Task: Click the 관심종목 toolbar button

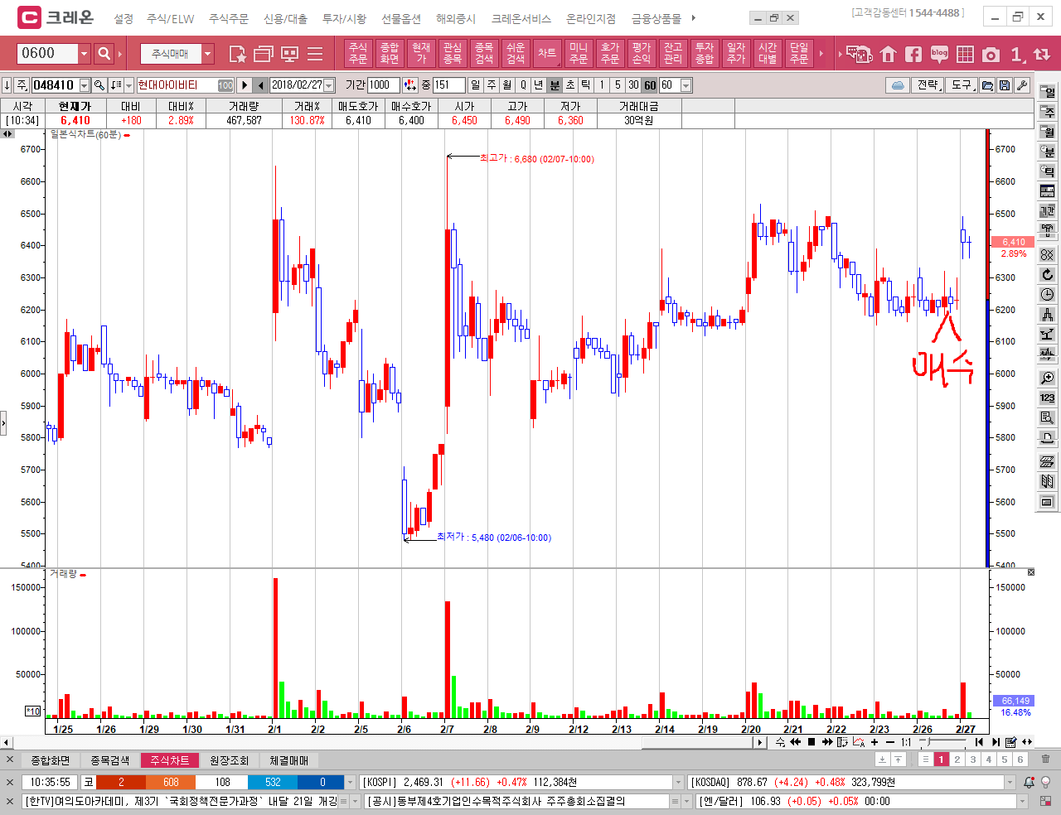Action: [453, 53]
